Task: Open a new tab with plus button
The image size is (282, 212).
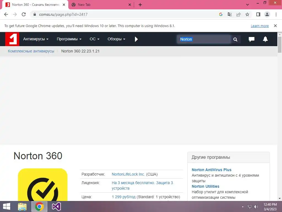Action: coord(140,5)
